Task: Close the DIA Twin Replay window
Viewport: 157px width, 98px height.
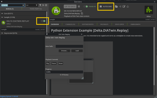Action: 82,34
